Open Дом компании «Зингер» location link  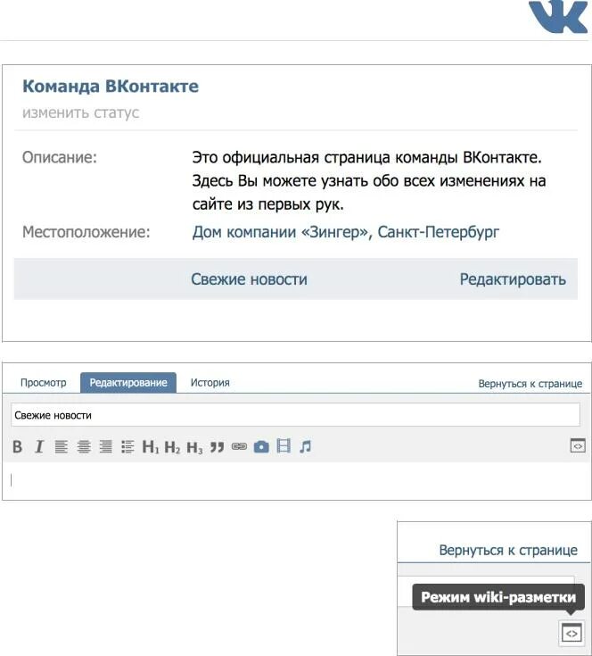(346, 232)
